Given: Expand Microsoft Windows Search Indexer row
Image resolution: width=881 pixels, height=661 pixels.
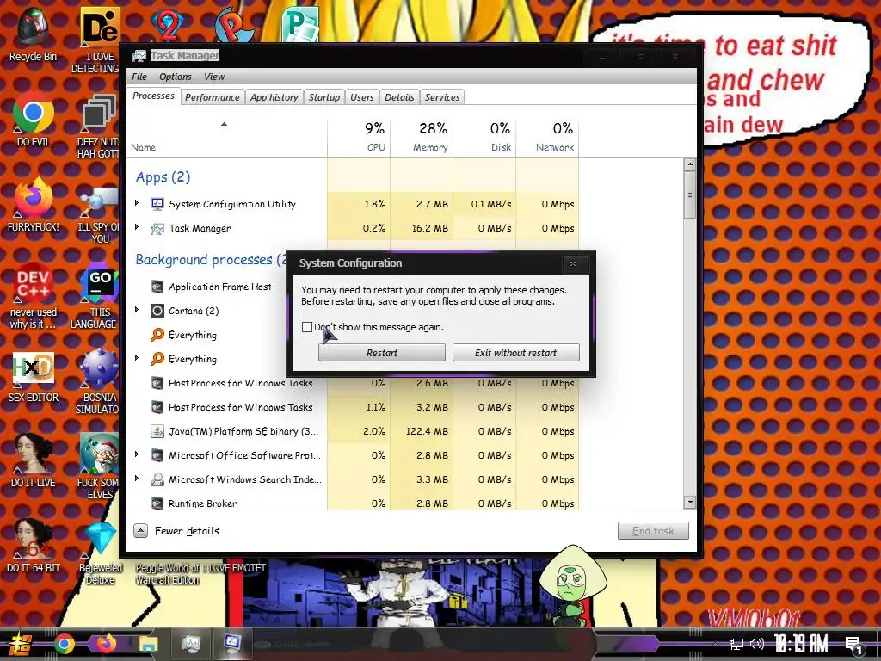Looking at the screenshot, I should [x=137, y=479].
